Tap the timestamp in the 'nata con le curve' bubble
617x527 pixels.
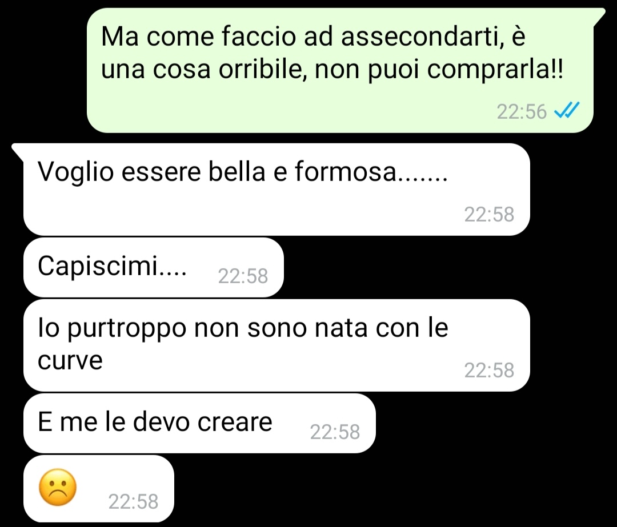tap(489, 371)
